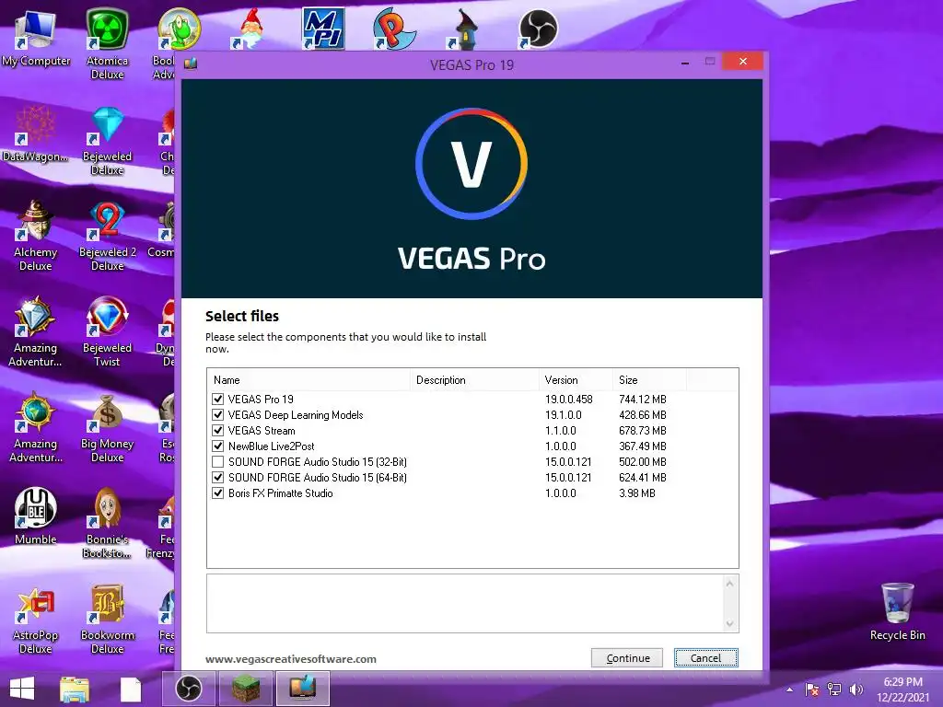Click Continue to proceed with install
This screenshot has height=707, width=943.
click(626, 658)
